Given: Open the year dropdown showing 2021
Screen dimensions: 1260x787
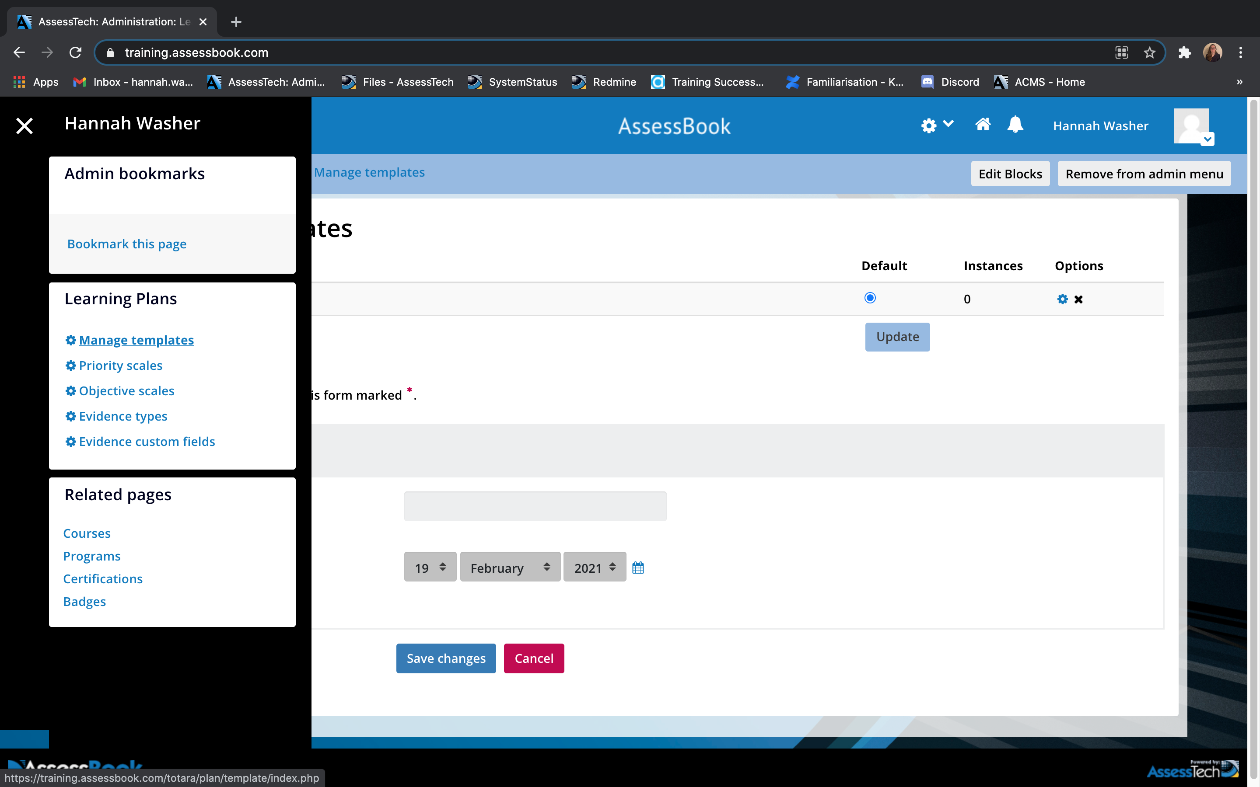Looking at the screenshot, I should (x=595, y=567).
